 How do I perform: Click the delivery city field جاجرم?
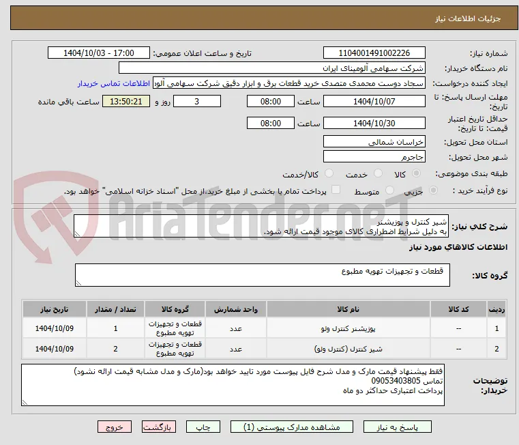tap(374, 156)
